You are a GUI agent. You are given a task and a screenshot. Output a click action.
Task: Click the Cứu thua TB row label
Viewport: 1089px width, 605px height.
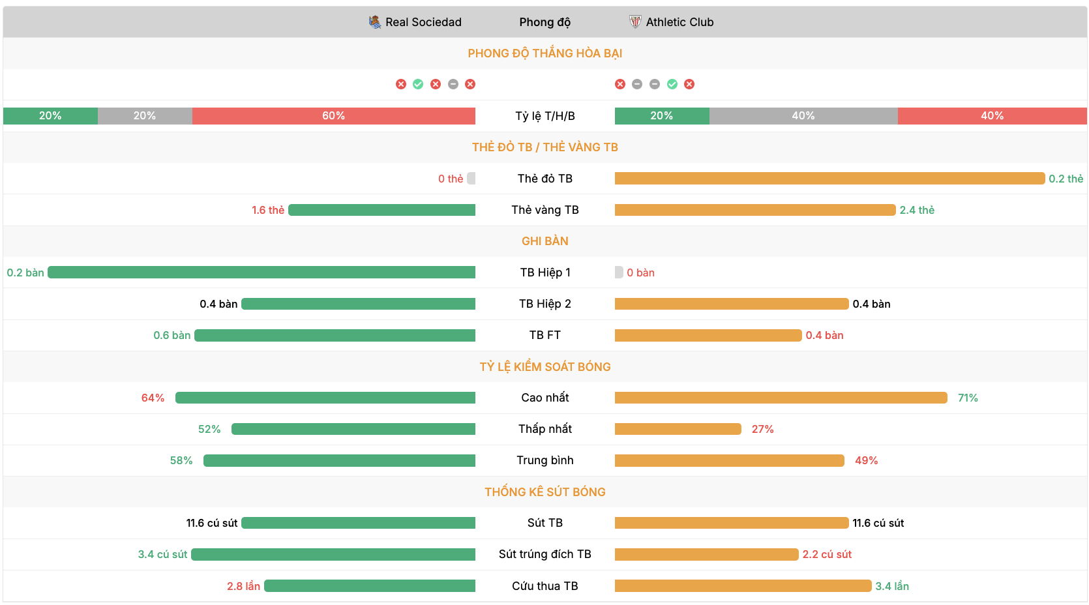[x=544, y=586]
